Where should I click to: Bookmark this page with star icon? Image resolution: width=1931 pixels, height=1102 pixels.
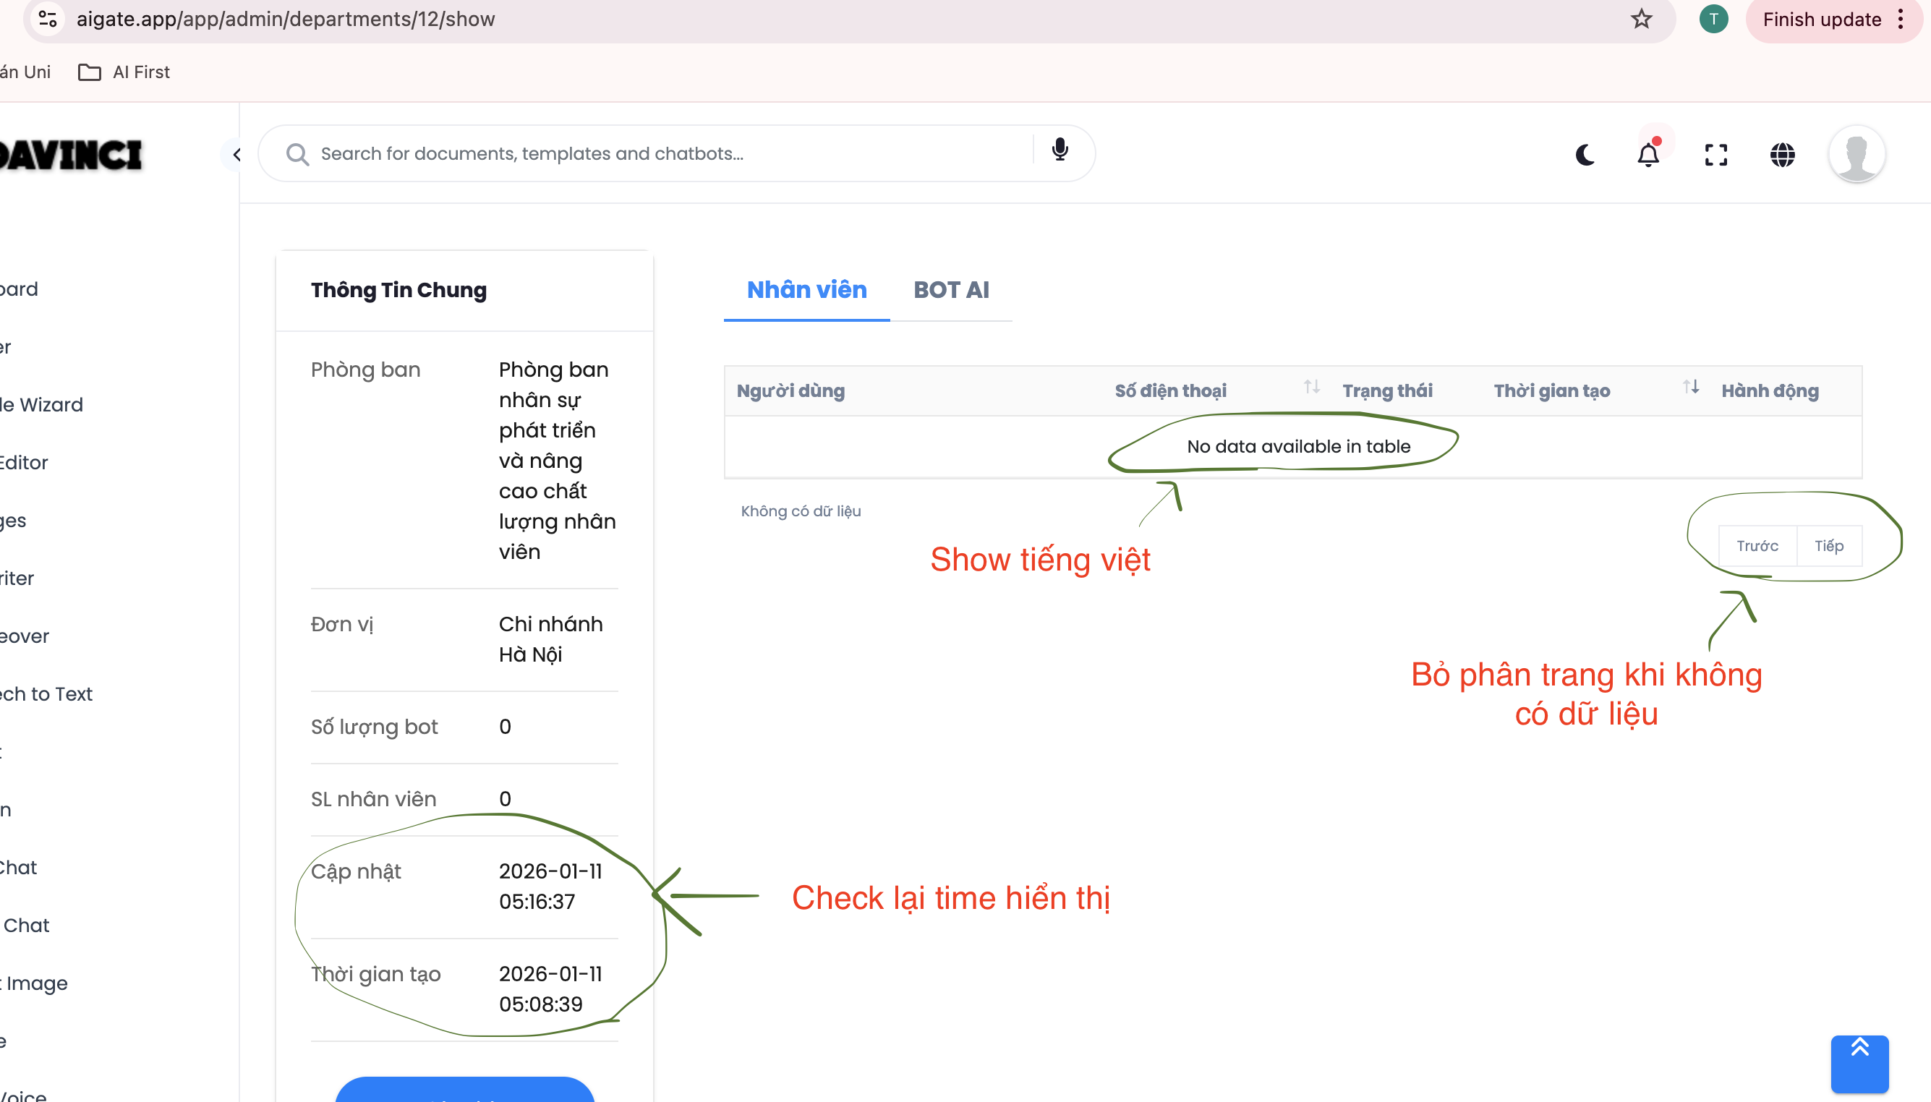pos(1641,19)
